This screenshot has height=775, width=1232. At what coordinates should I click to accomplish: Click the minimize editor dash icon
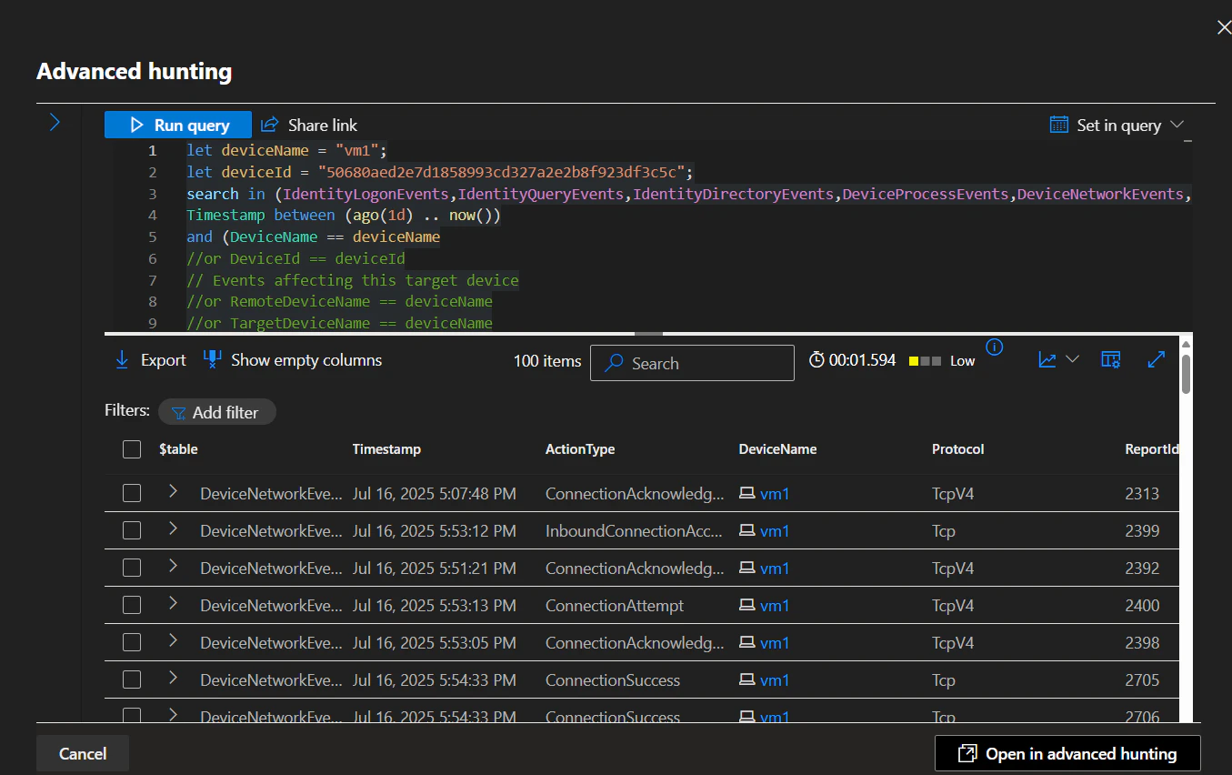pyautogui.click(x=1187, y=142)
